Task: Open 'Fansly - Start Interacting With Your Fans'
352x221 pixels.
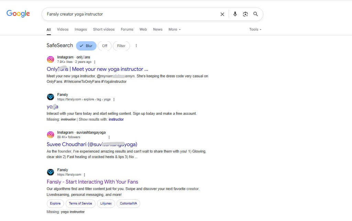Action: [x=92, y=182]
